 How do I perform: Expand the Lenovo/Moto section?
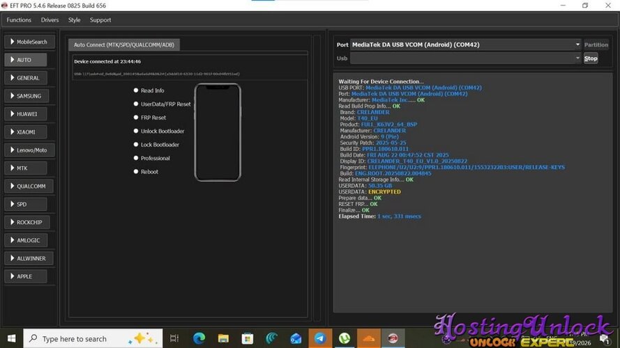[x=30, y=150]
